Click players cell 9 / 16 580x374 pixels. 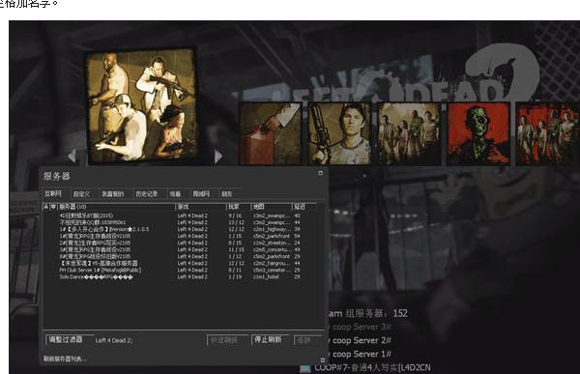235,216
